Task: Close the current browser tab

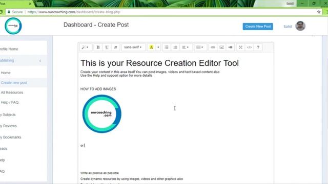Action: tap(30, 4)
